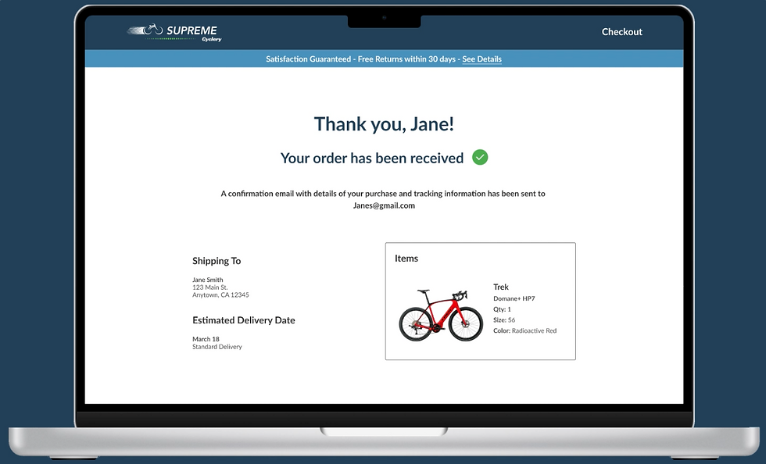Open the See Details returns link

pos(481,59)
